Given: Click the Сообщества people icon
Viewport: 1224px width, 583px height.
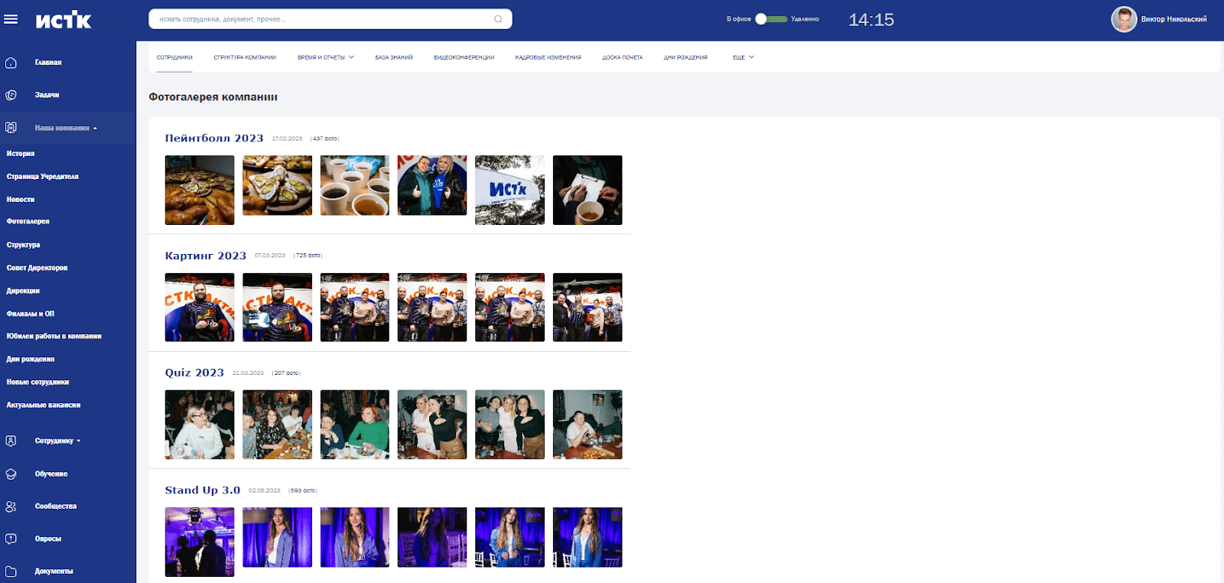Looking at the screenshot, I should pos(11,506).
